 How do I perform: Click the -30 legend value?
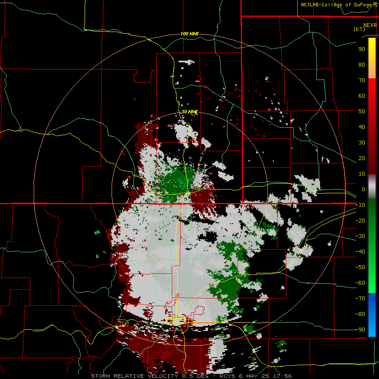click(360, 236)
